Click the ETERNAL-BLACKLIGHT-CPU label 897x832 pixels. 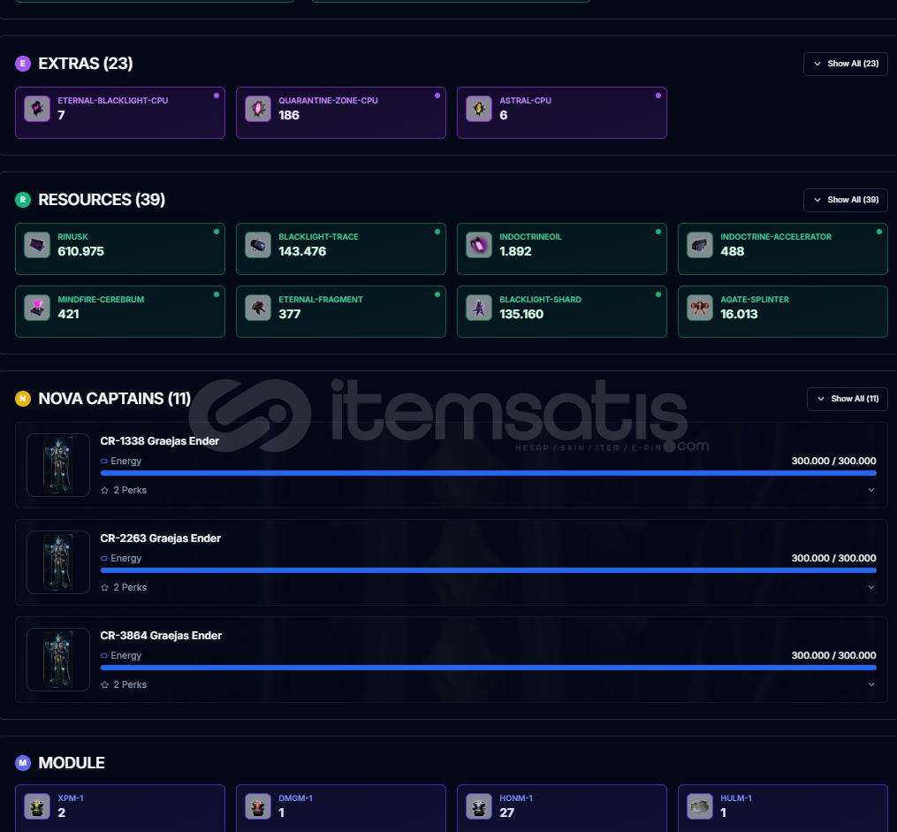click(x=113, y=101)
